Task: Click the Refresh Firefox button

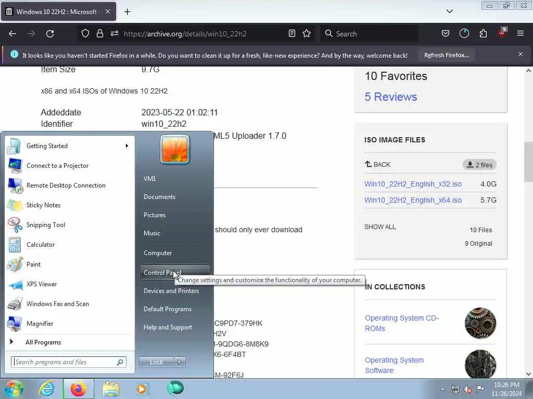Action: pos(446,55)
